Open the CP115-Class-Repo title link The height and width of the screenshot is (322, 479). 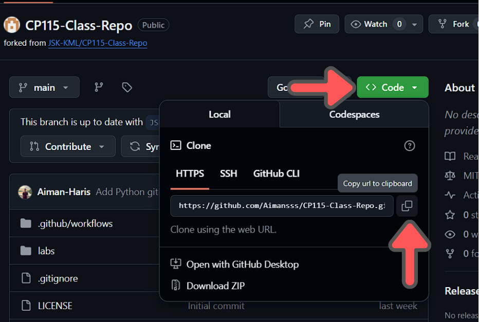tap(79, 25)
